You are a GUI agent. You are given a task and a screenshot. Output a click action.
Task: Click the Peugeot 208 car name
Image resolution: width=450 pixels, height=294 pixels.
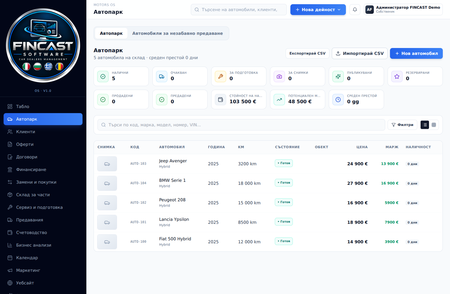coord(172,200)
